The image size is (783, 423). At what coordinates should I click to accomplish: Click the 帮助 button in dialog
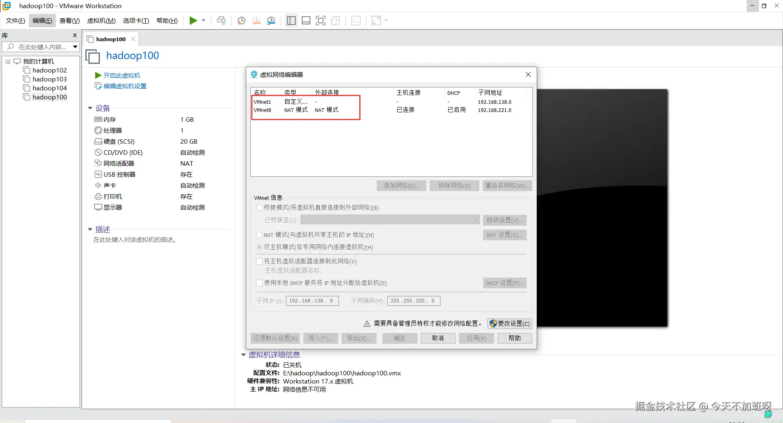tap(515, 338)
